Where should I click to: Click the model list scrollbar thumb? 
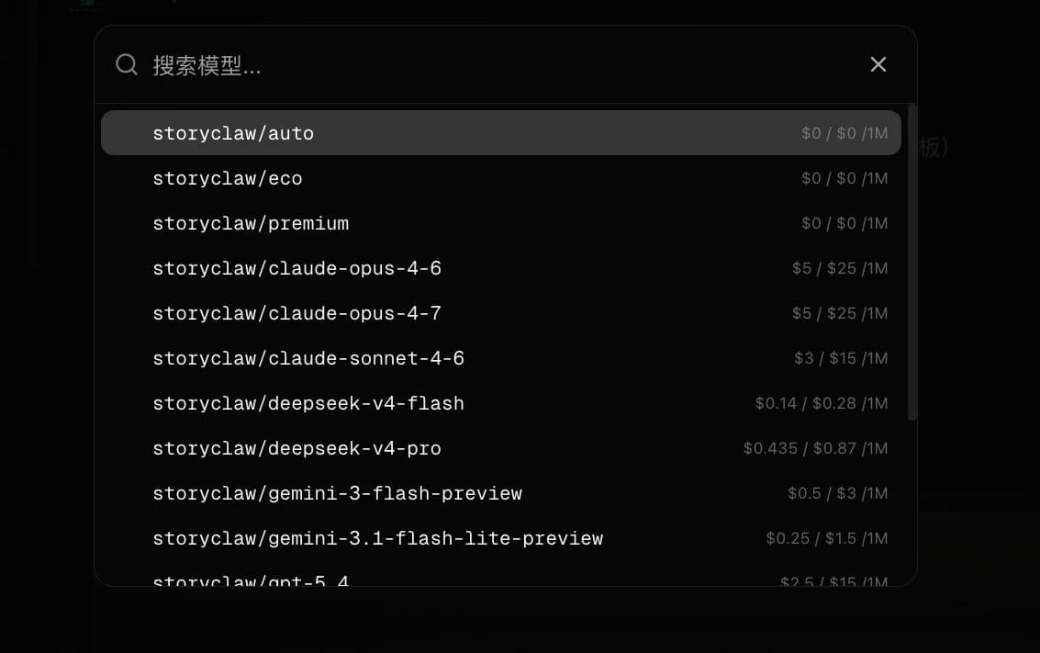[912, 262]
